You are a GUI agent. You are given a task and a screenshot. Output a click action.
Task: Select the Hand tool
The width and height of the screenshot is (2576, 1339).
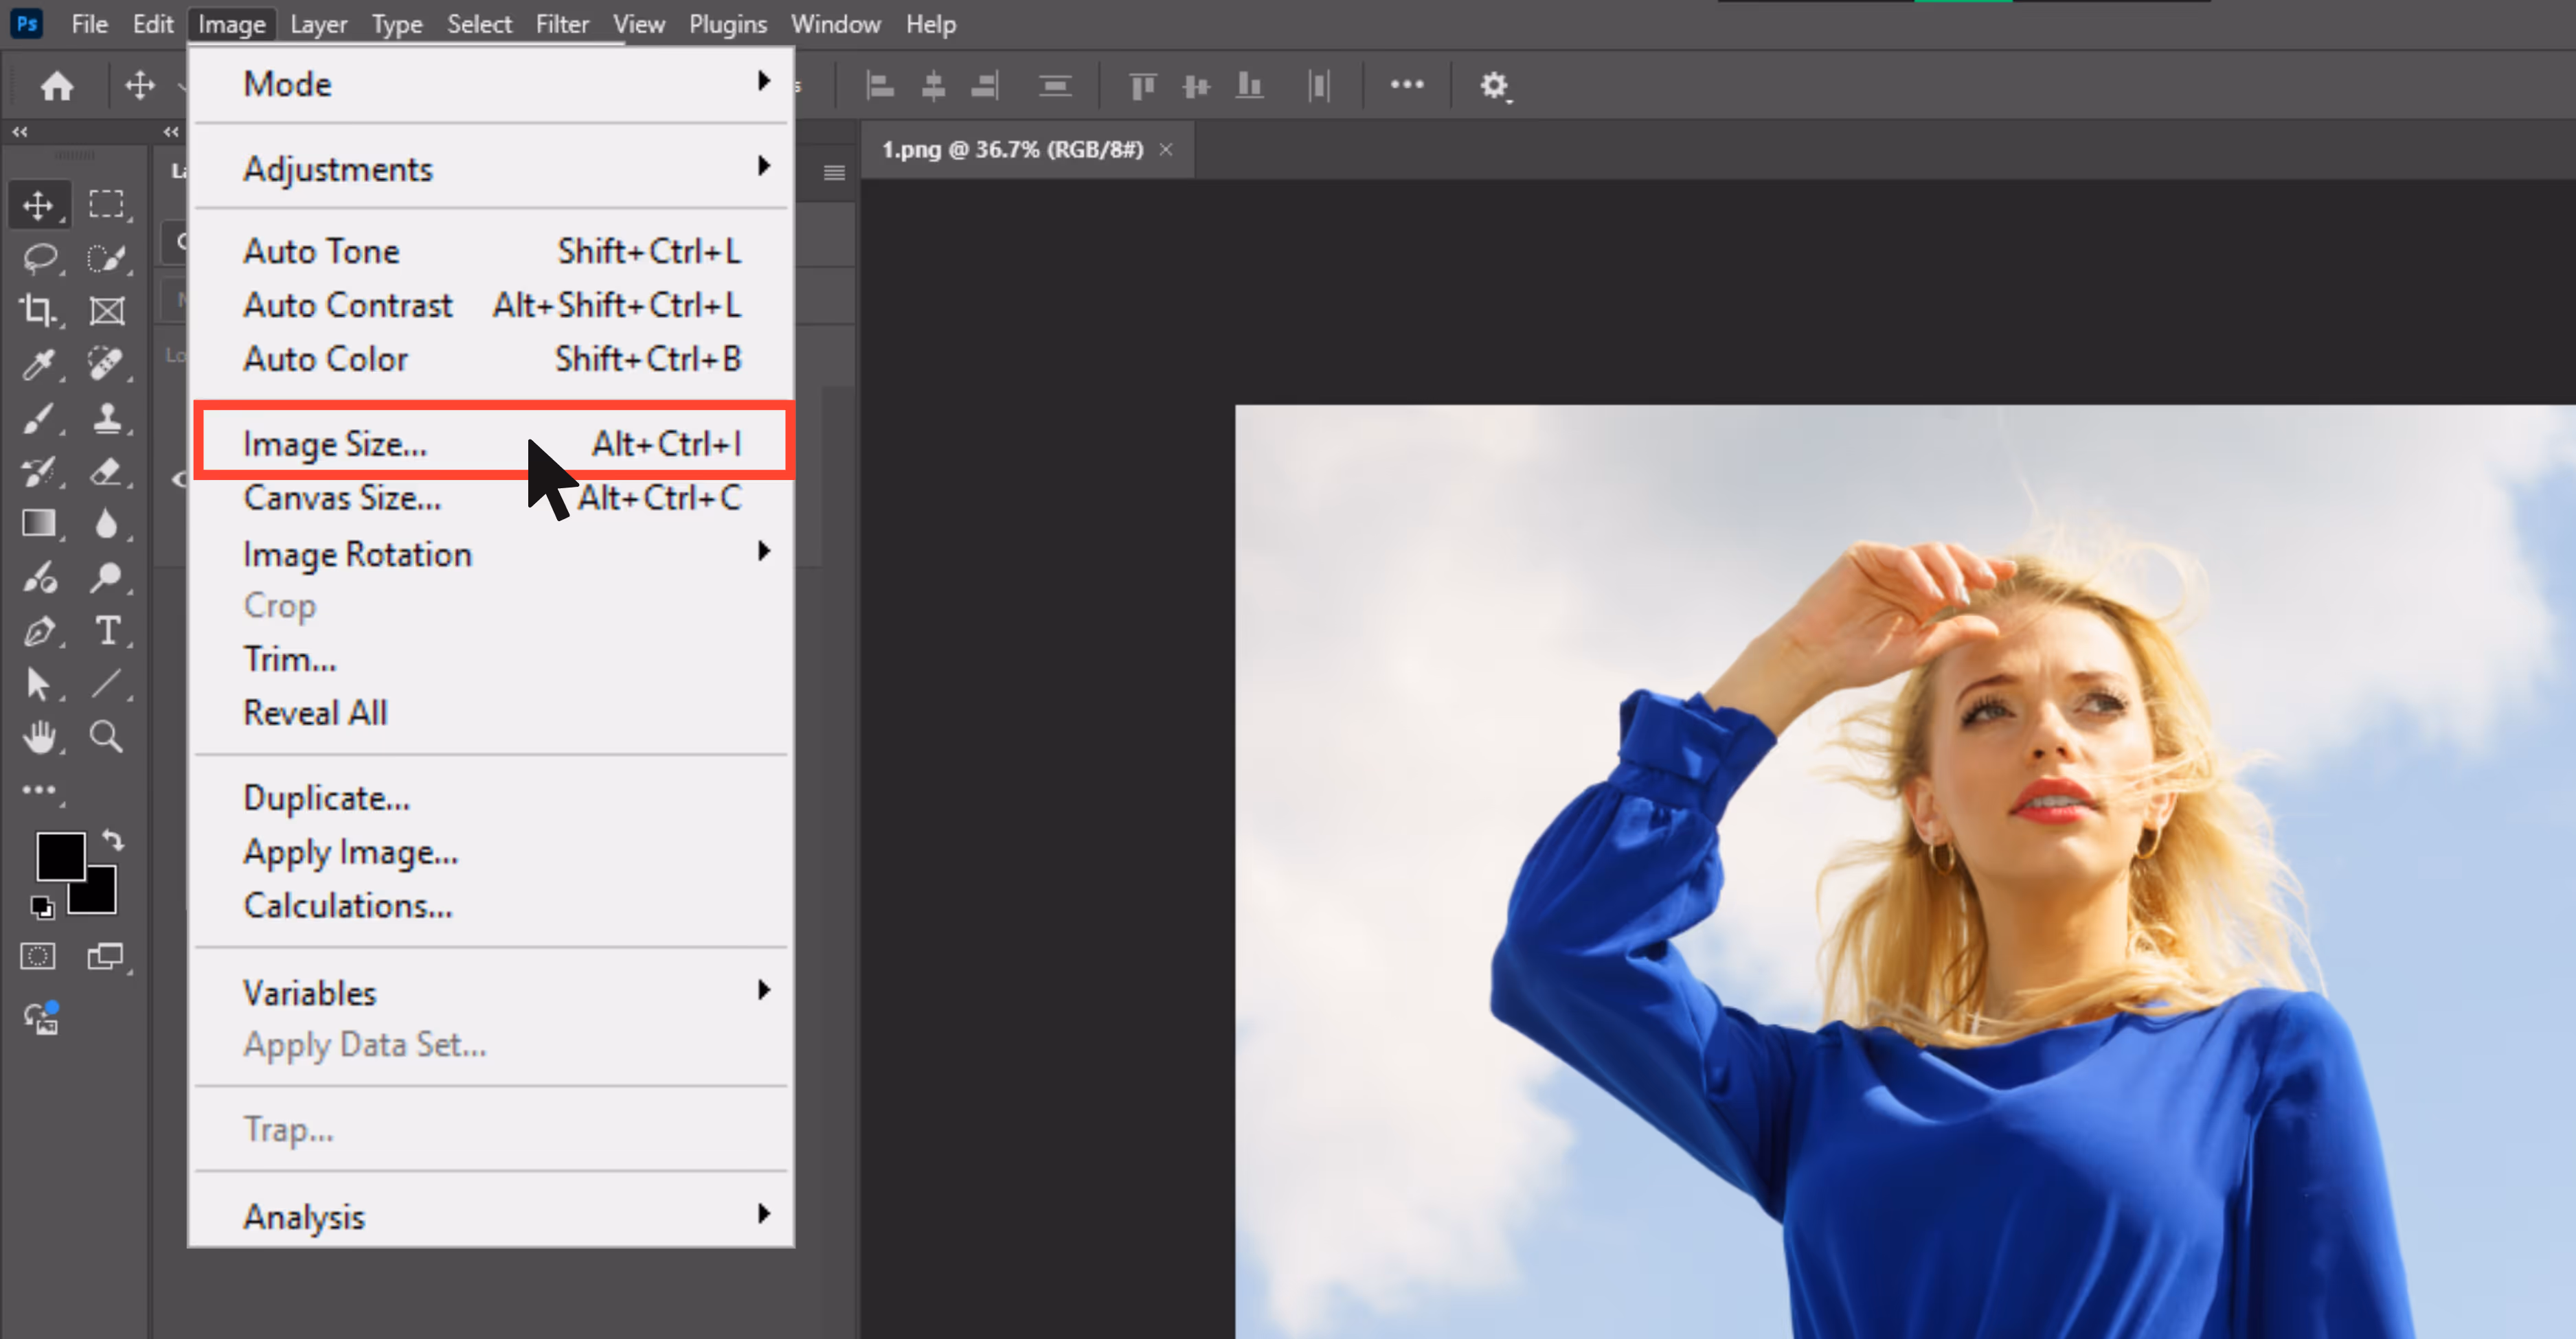click(x=40, y=737)
